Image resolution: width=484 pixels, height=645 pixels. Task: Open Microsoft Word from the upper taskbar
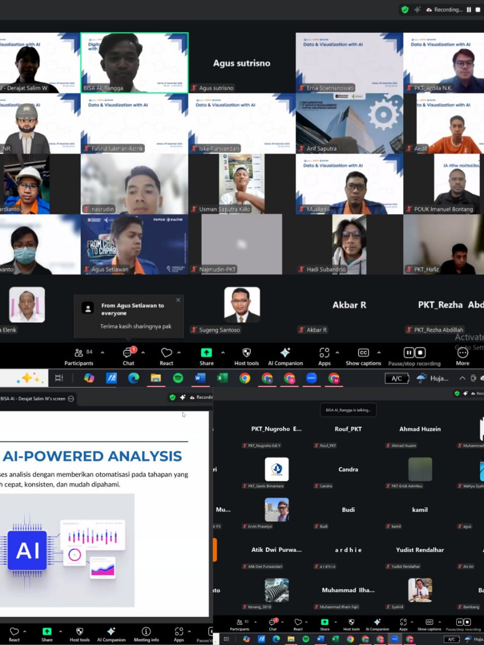point(200,378)
